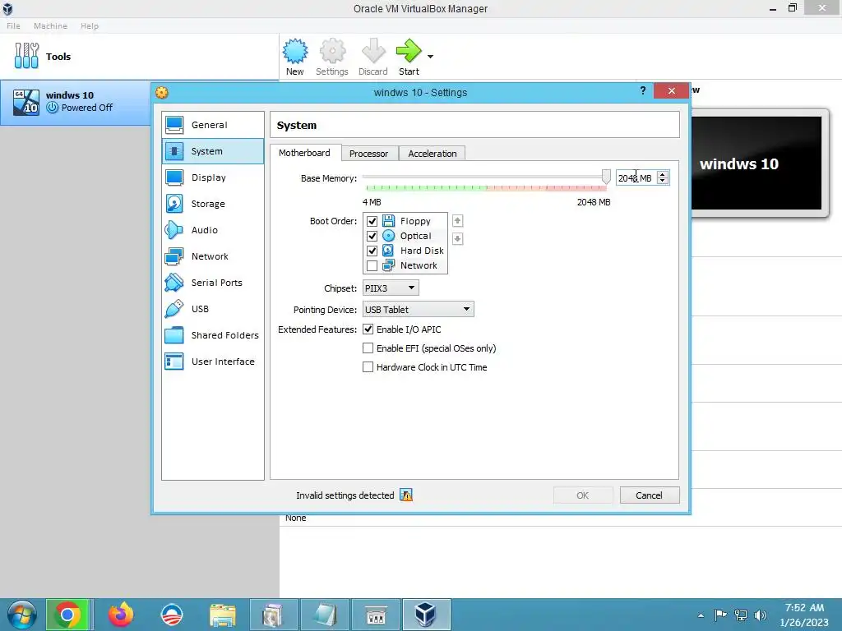
Task: Move boot item up with arrow
Action: tap(457, 220)
